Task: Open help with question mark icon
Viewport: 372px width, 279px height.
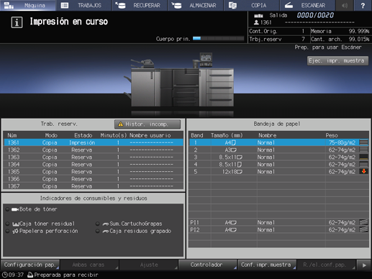Action: (x=363, y=5)
